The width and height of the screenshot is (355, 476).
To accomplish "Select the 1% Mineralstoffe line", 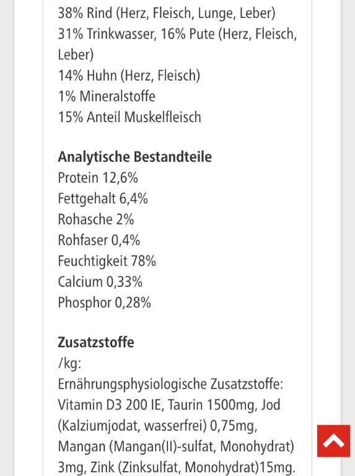I will click(107, 97).
